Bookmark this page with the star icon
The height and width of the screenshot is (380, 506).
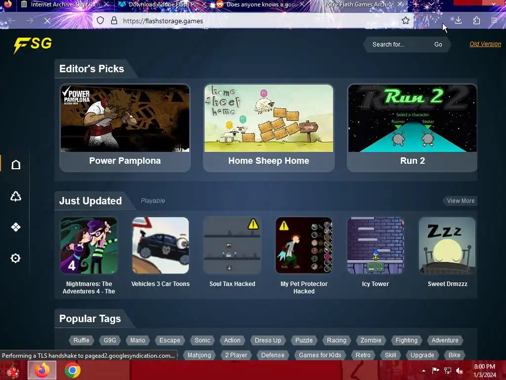pos(406,21)
